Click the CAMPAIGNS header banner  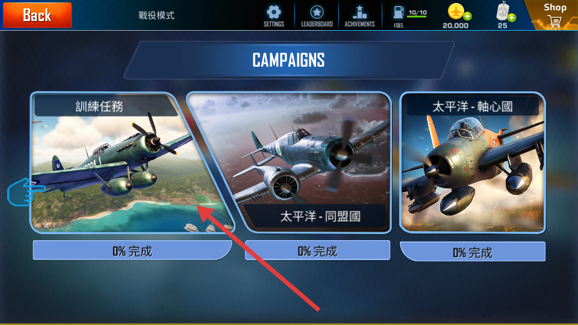pos(288,60)
